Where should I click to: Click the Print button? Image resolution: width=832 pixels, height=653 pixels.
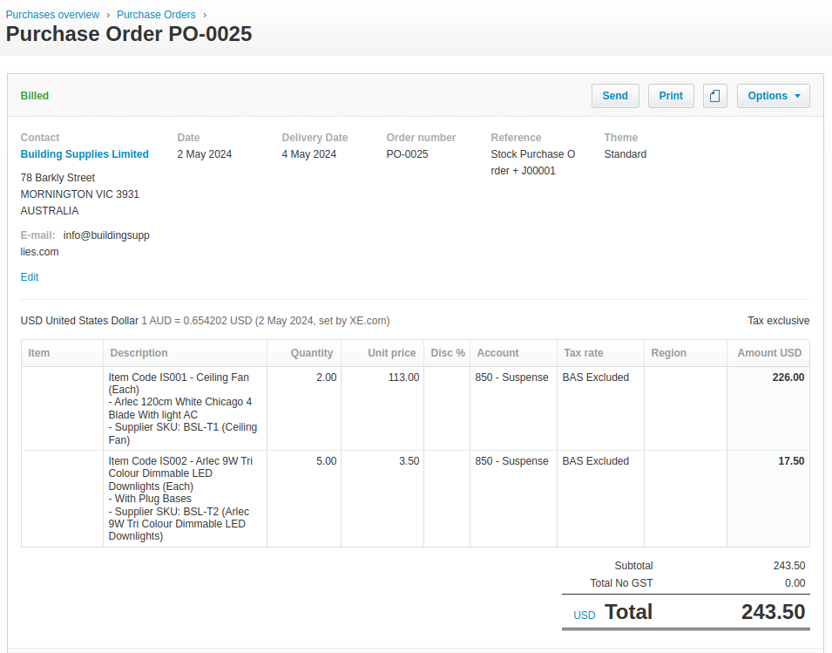pos(671,96)
